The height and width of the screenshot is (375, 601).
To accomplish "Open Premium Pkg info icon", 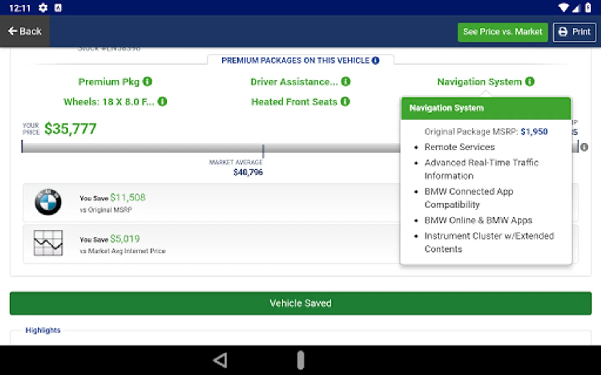I will (x=147, y=82).
